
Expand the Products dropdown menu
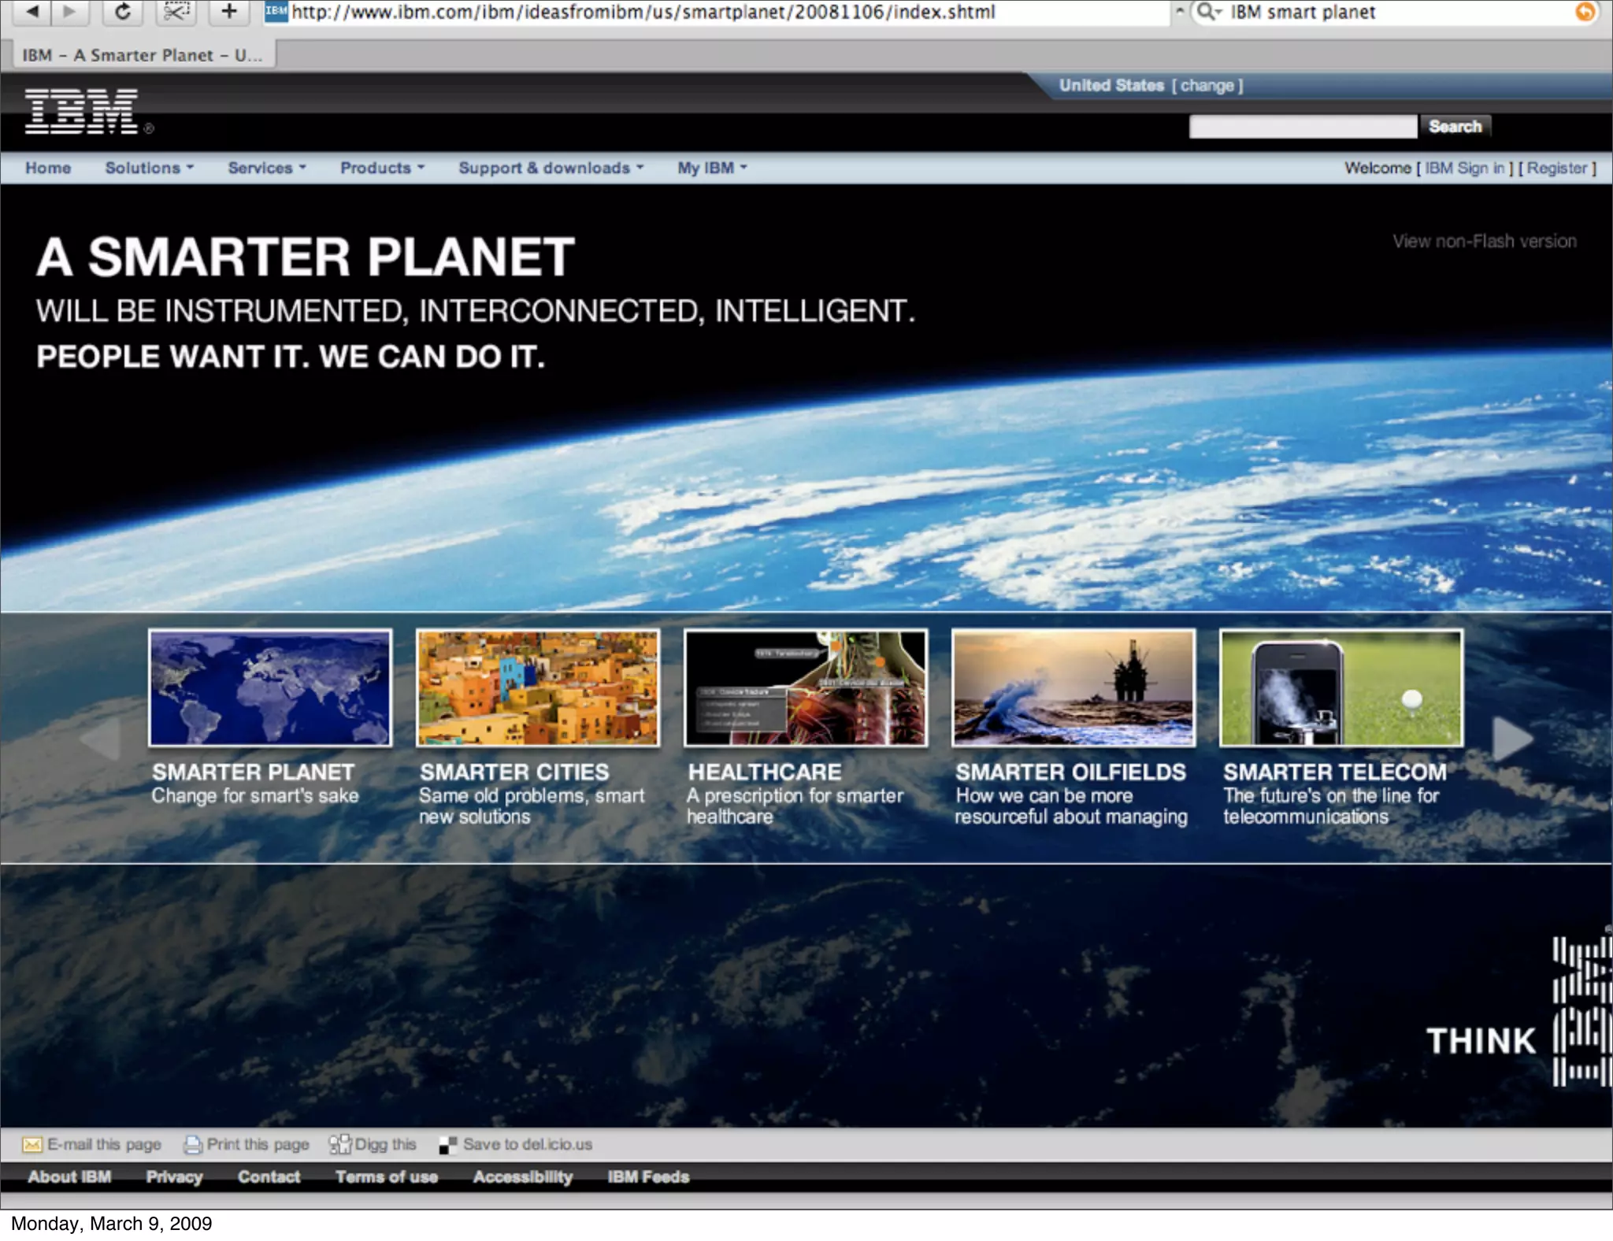[x=382, y=168]
